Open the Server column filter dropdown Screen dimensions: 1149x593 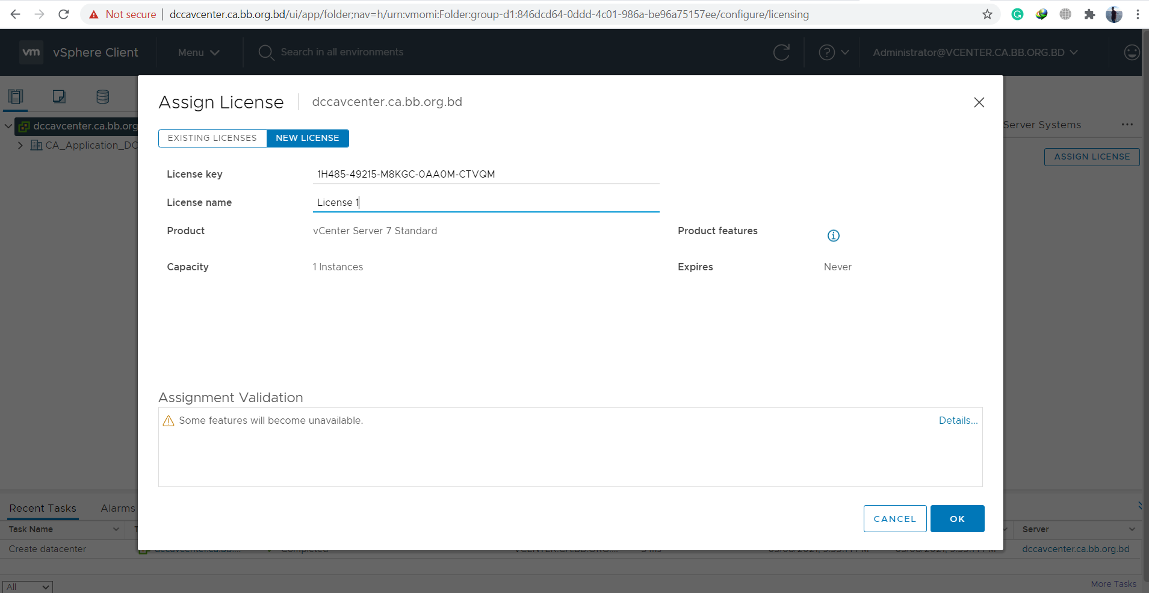[1132, 529]
